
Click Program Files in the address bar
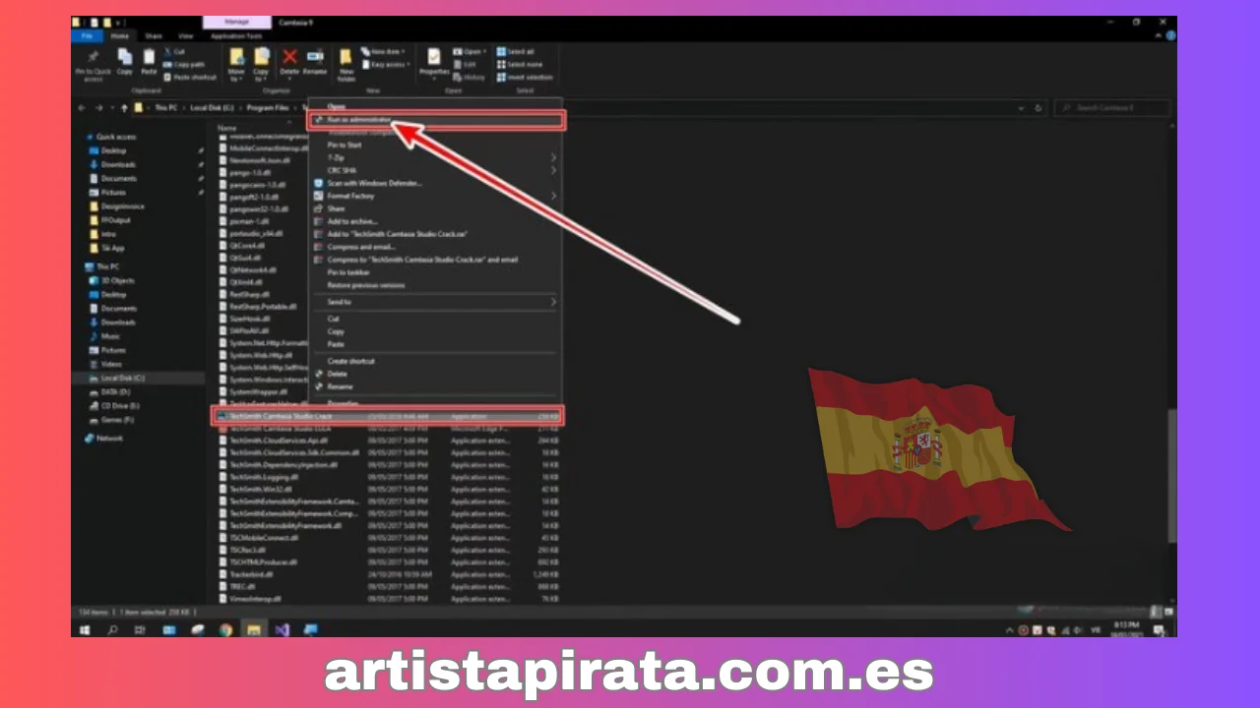click(x=269, y=107)
